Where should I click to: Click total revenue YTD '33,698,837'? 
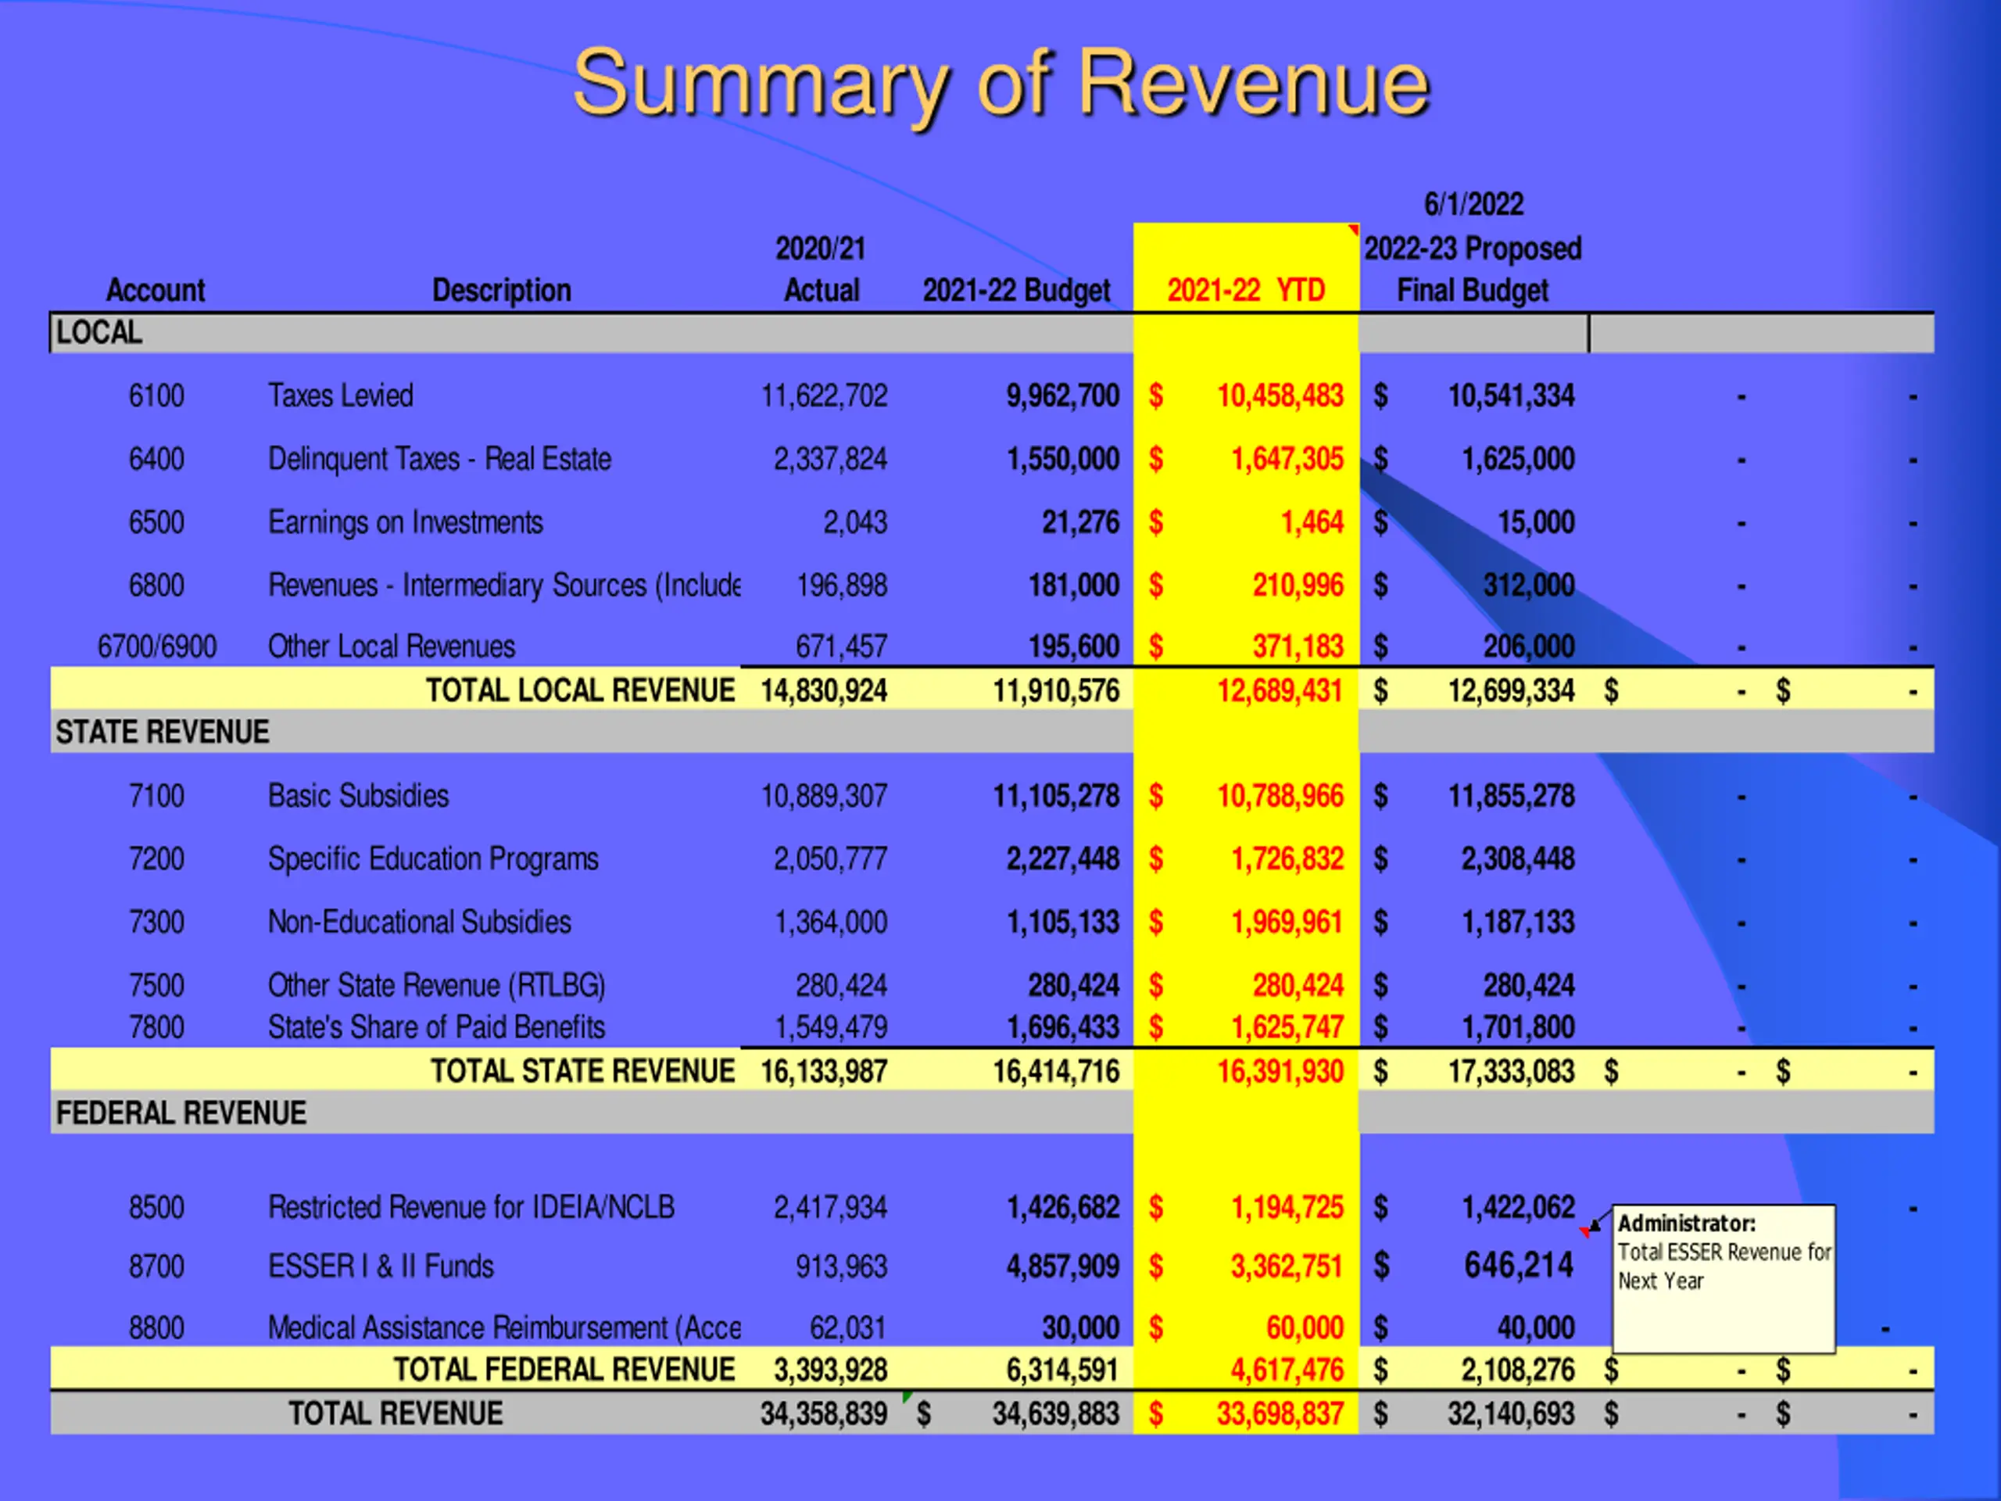(1280, 1414)
